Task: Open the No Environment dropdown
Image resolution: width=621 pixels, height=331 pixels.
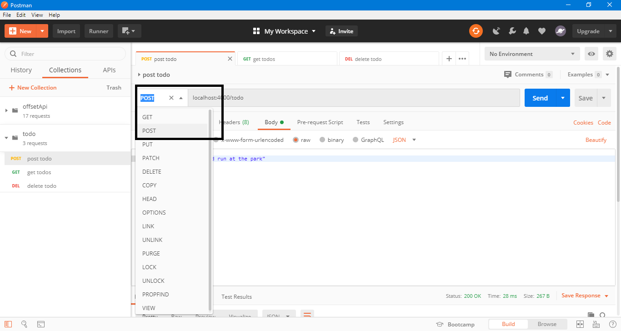Action: point(532,54)
